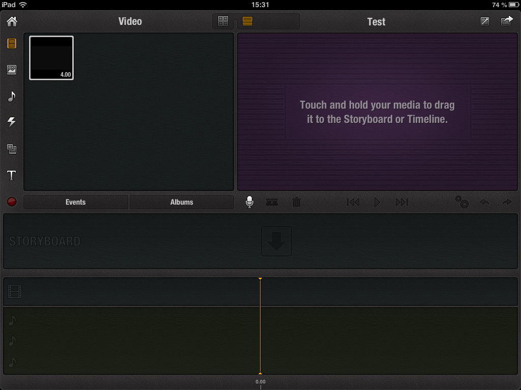Check the Wi-Fi status icon
Screen dimensions: 521x390
tap(23, 5)
